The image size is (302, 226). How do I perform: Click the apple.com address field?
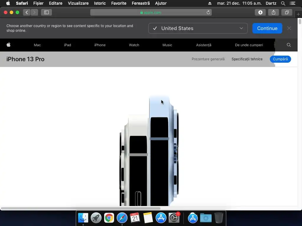[x=151, y=12]
